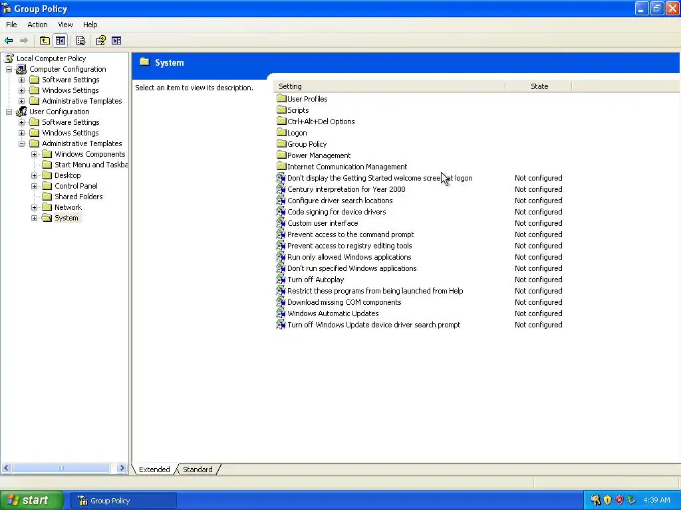Select 'Run only allowed Windows applications'
Screen dimensions: 681x510
point(349,257)
